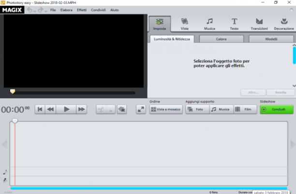Screen dimensions: 296x194
Task: Open the Aiuto menu
Action: [115, 10]
